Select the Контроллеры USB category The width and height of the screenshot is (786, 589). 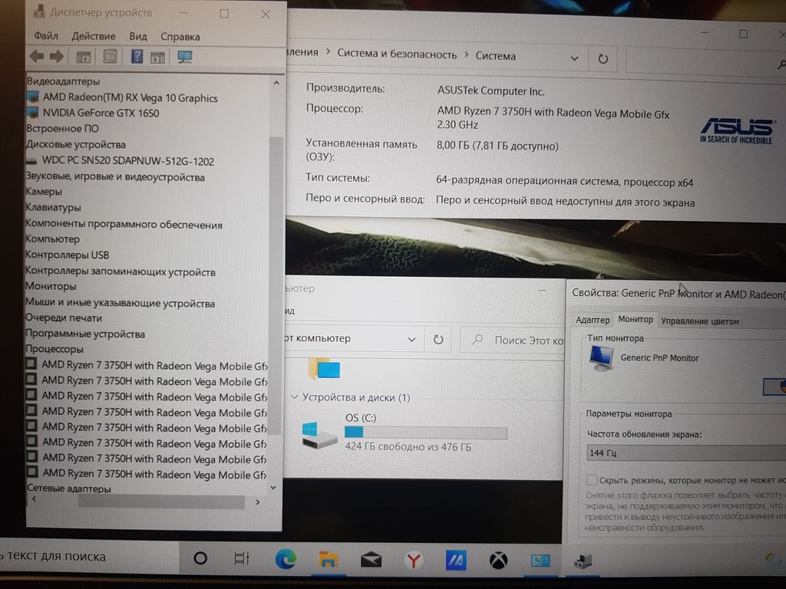pyautogui.click(x=68, y=255)
